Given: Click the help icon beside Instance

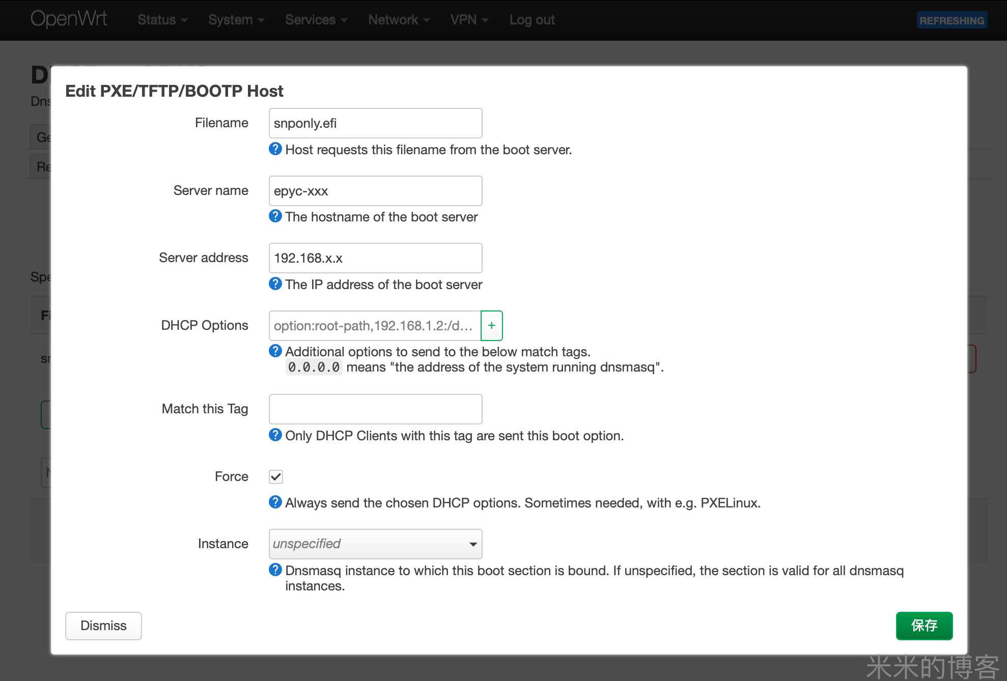Looking at the screenshot, I should [275, 570].
